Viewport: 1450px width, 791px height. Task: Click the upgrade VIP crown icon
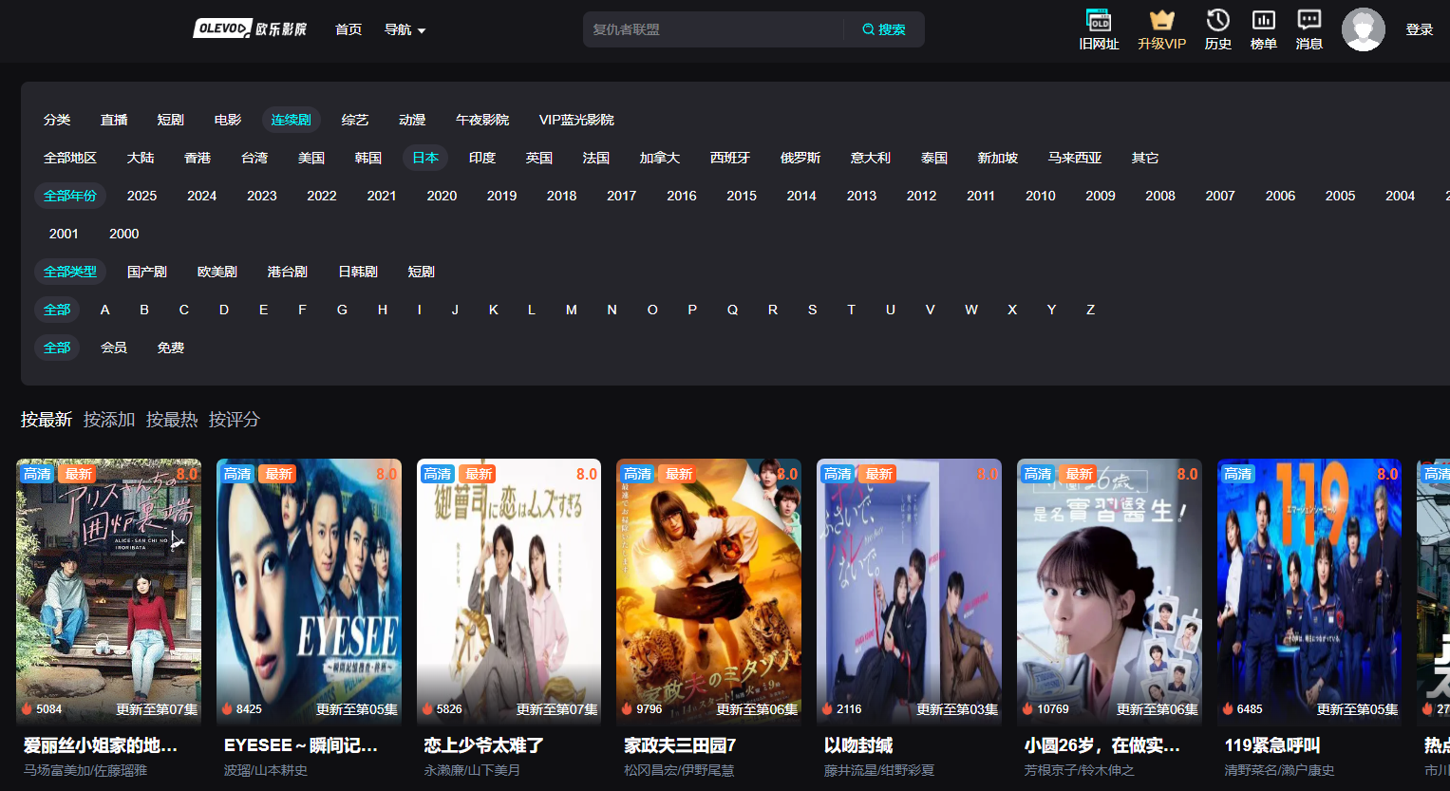1162,20
